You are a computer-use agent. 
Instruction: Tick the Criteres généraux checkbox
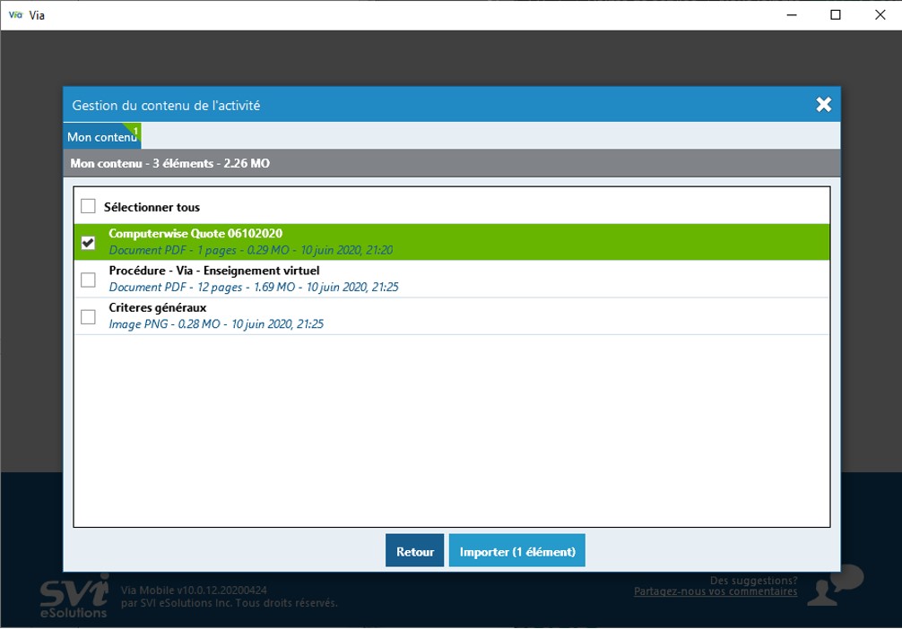(x=88, y=317)
